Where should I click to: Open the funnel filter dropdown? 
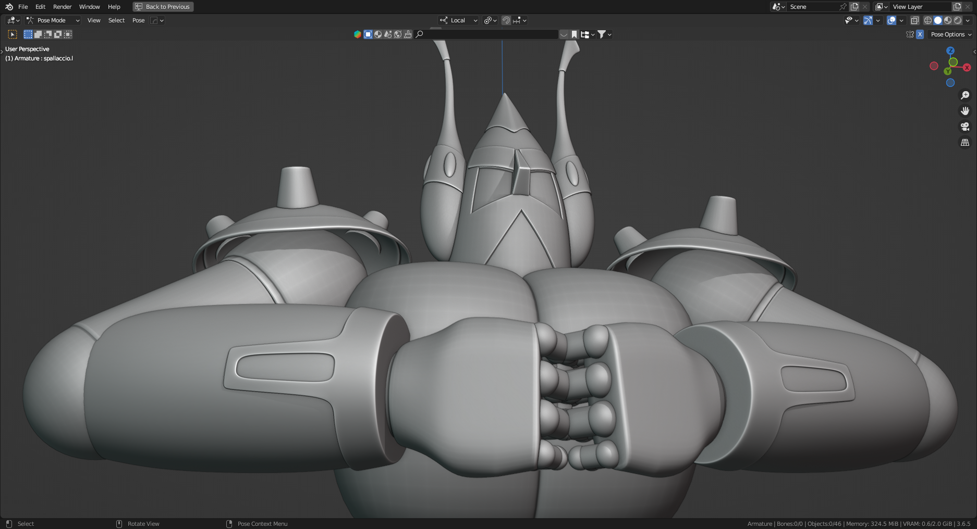tap(604, 34)
